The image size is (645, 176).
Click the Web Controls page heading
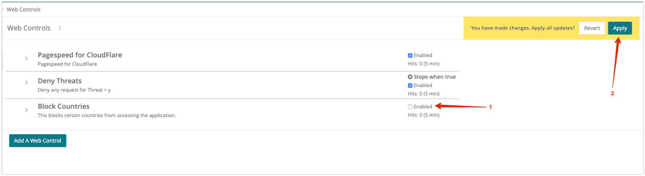pos(29,28)
